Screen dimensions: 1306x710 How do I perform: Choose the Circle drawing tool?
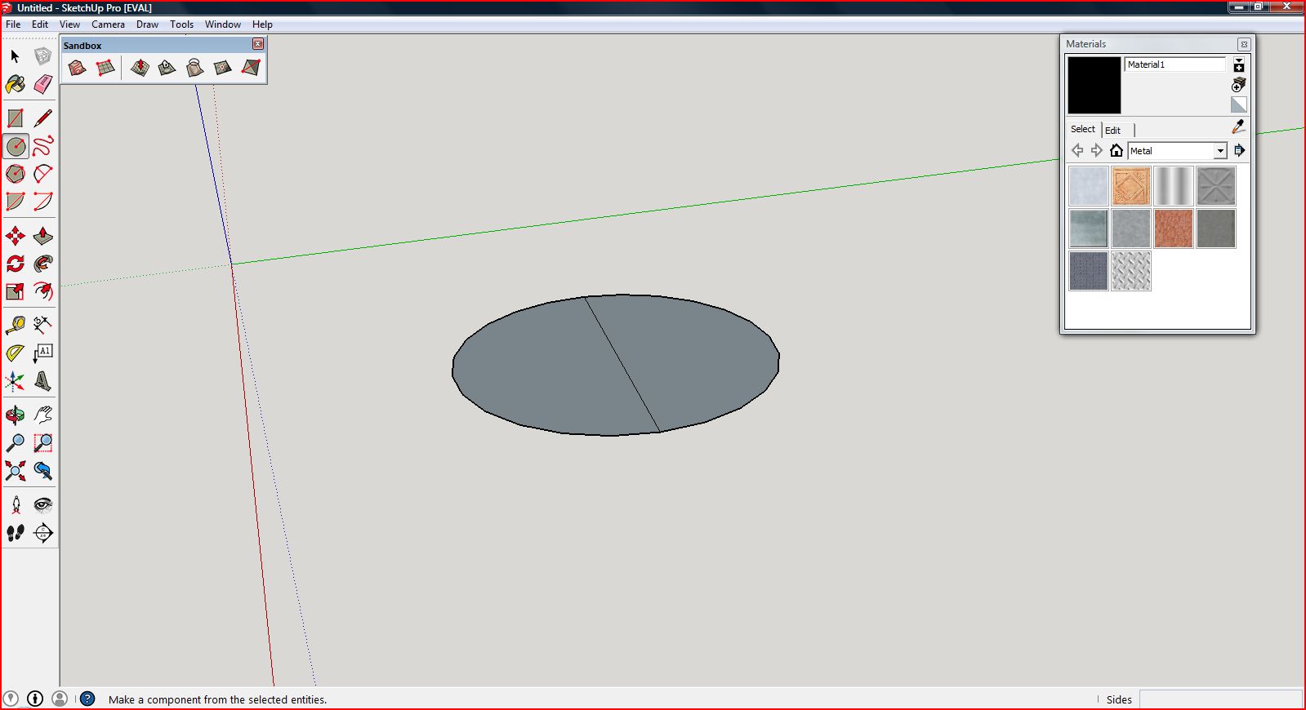click(15, 146)
